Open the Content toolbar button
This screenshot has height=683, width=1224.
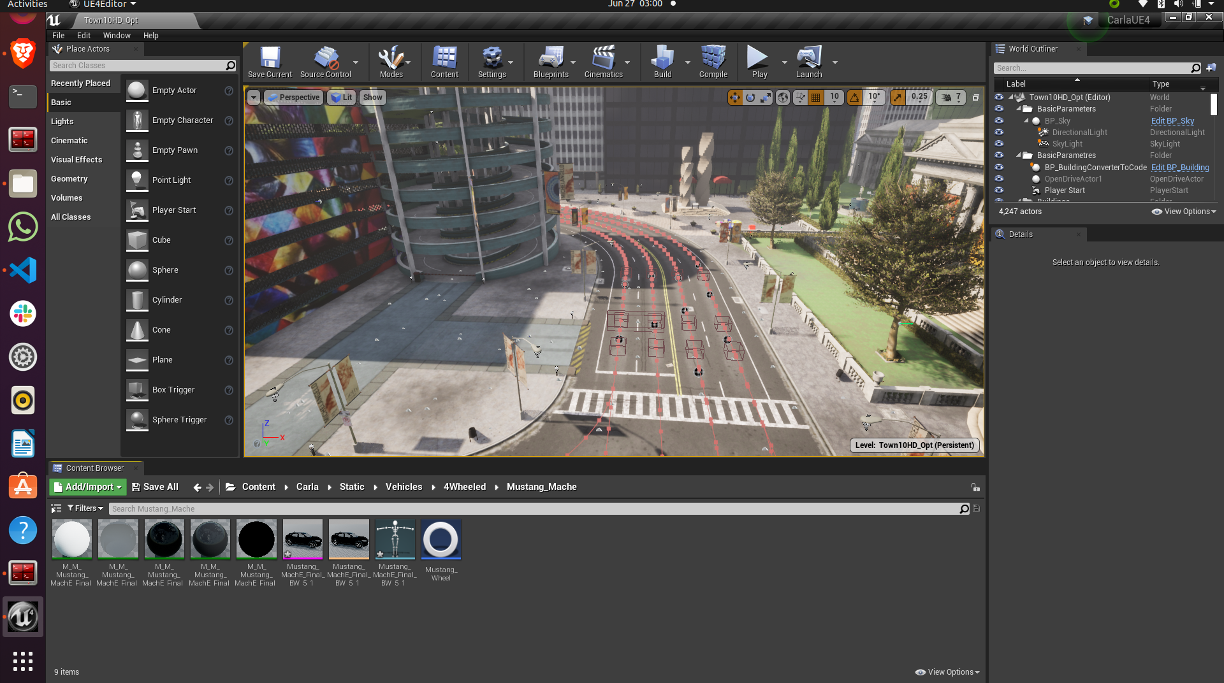[444, 62]
